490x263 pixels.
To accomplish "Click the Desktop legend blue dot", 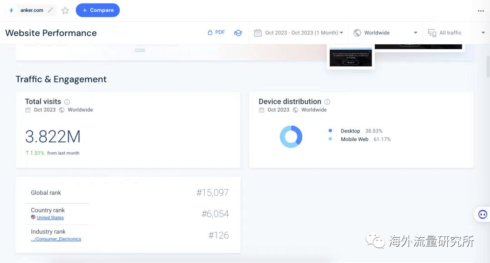I will point(330,130).
